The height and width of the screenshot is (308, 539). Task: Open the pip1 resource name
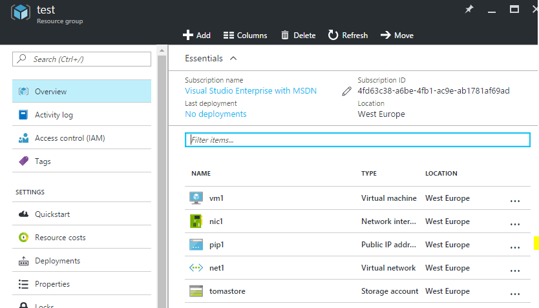pos(217,245)
